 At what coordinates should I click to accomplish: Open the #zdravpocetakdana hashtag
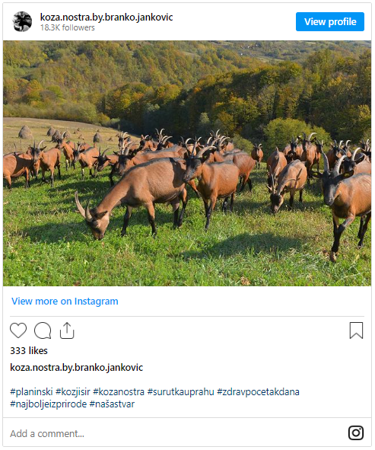coord(258,391)
